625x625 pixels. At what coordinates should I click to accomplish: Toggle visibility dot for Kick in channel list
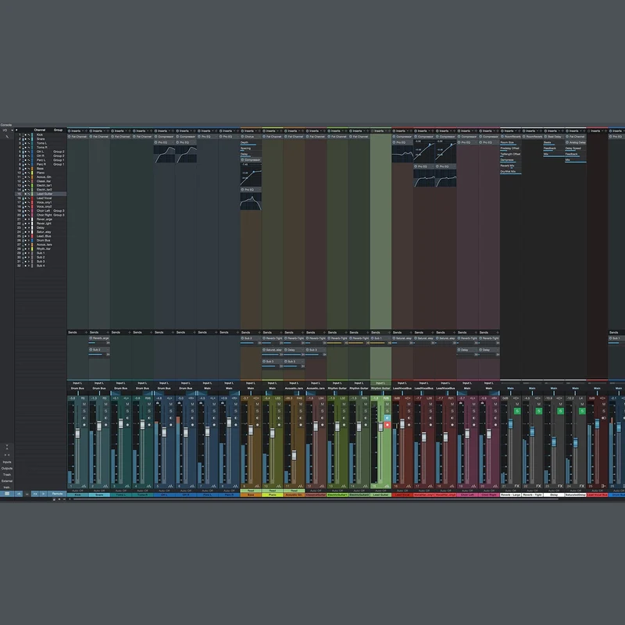26,134
